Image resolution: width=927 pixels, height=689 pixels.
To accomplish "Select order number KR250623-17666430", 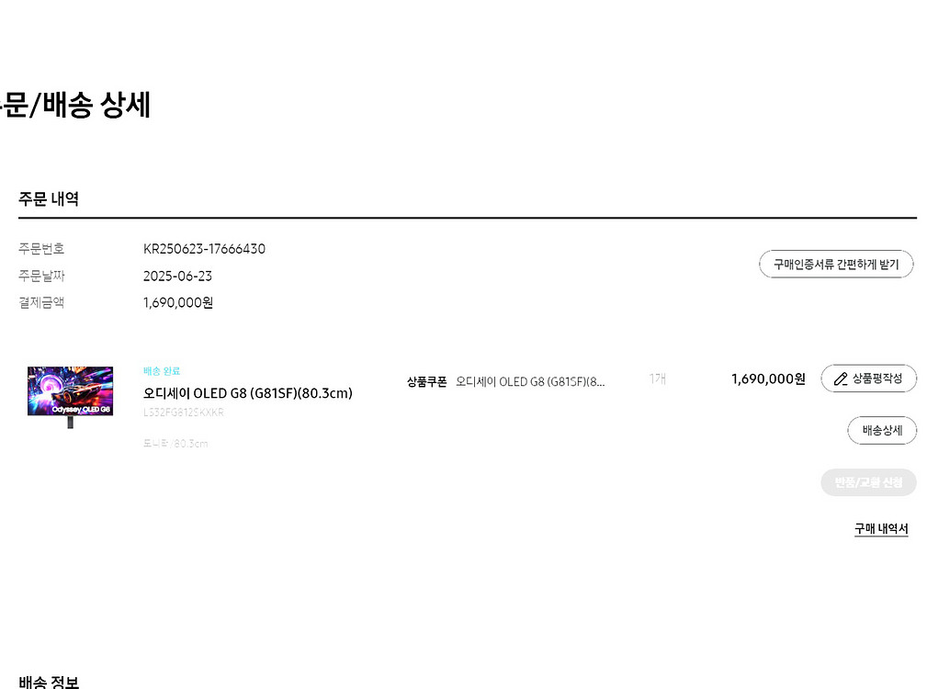I will (x=204, y=249).
